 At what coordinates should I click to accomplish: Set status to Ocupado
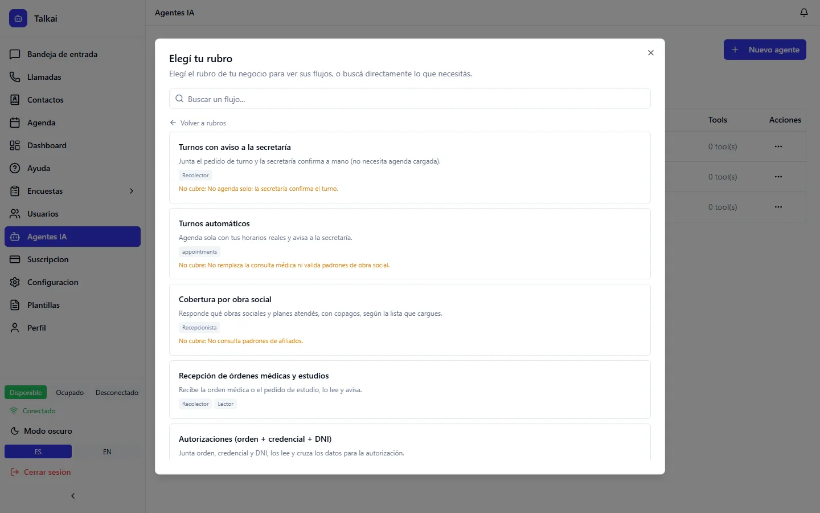click(x=70, y=393)
